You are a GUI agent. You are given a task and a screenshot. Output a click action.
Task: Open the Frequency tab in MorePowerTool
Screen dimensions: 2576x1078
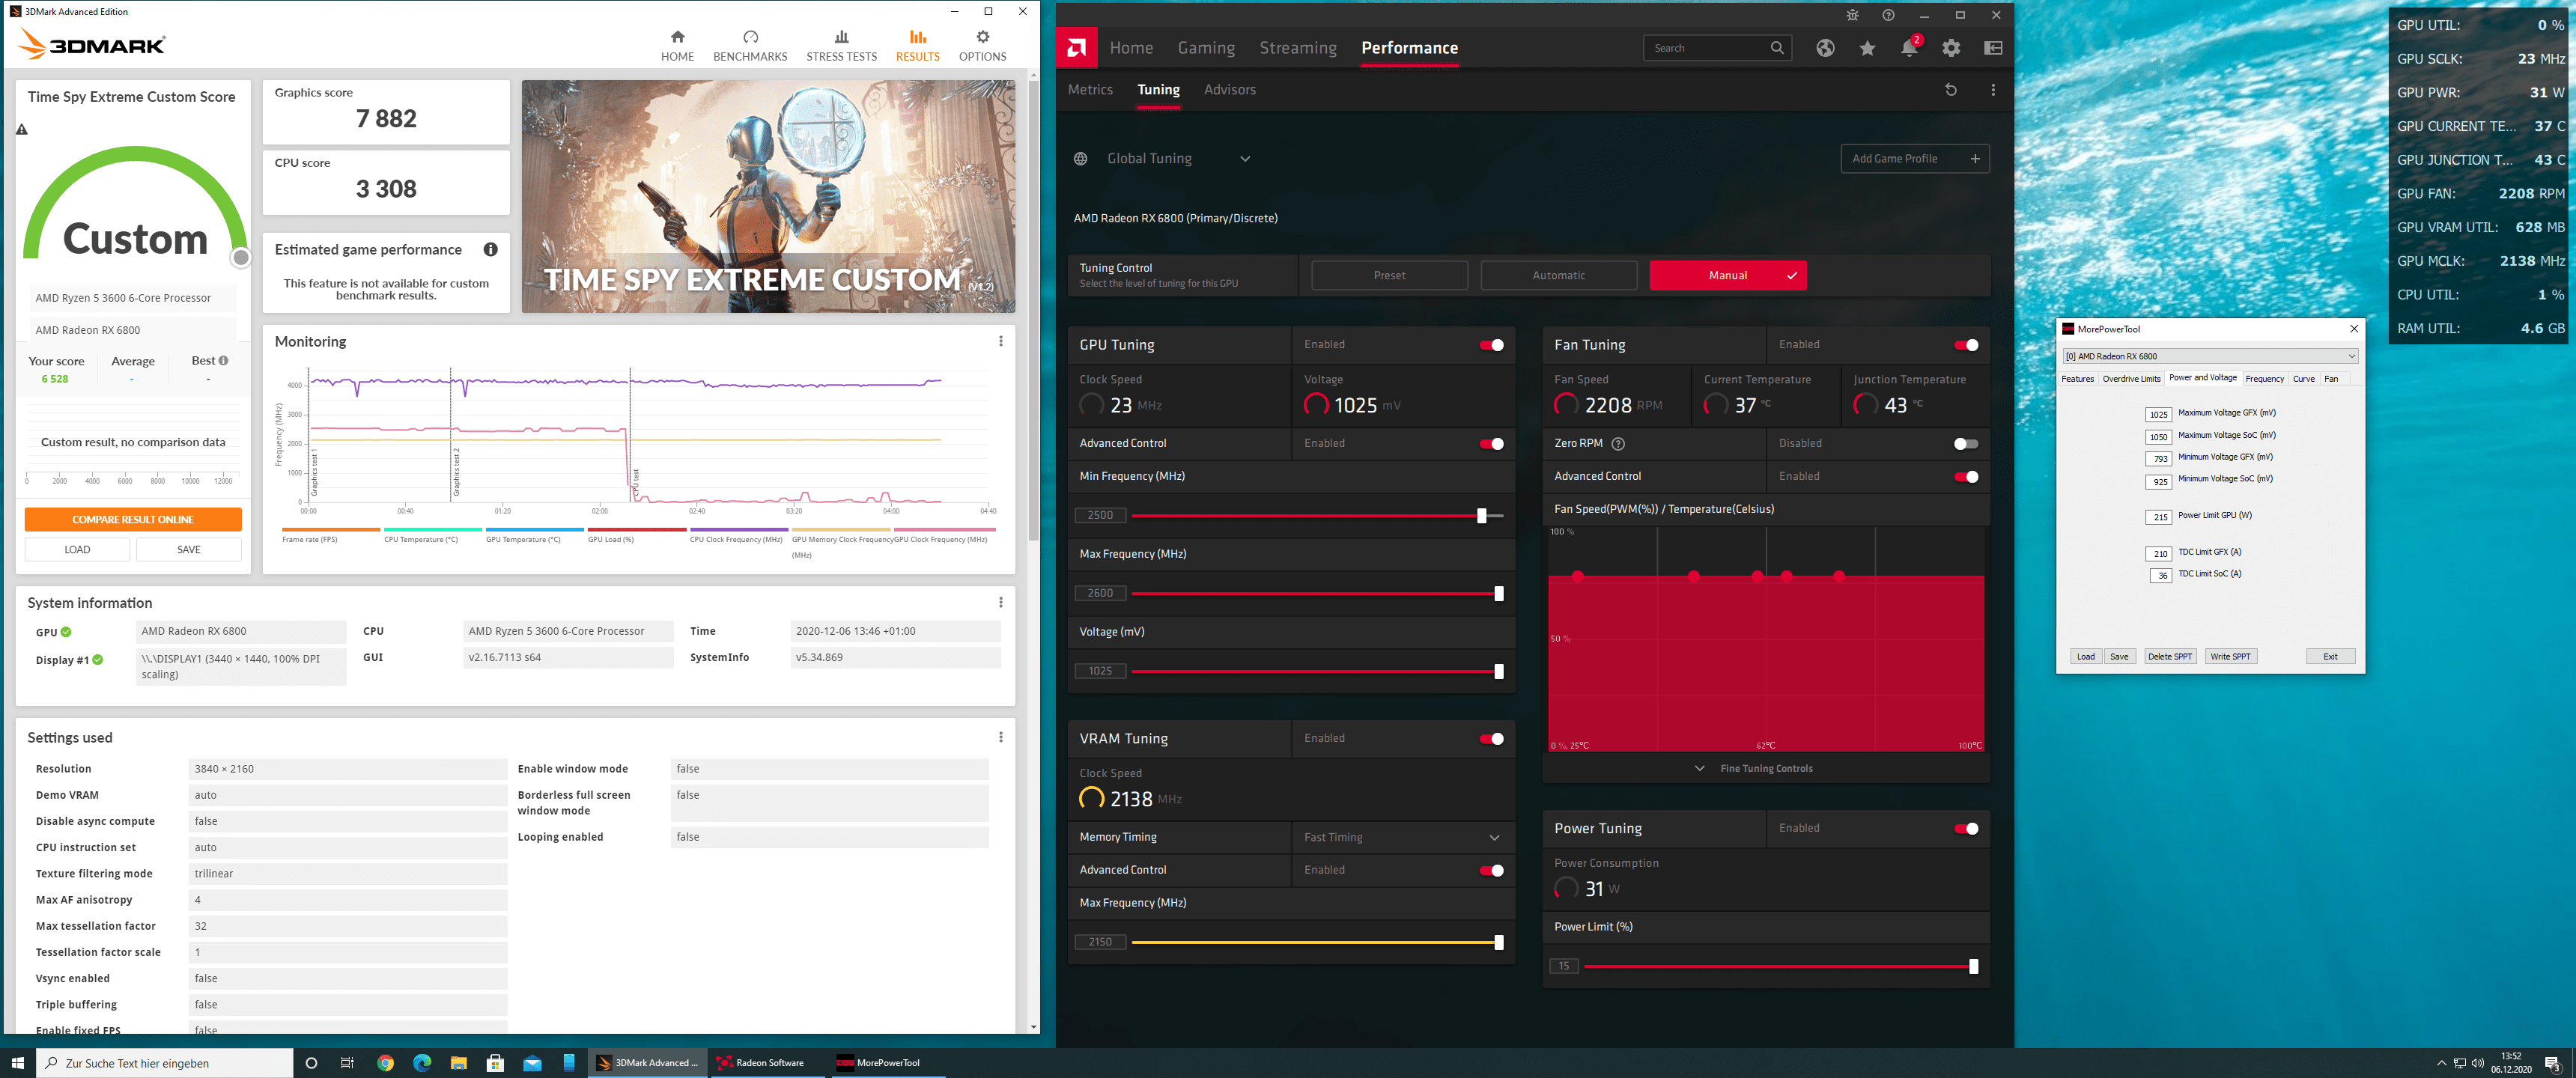coord(2264,379)
